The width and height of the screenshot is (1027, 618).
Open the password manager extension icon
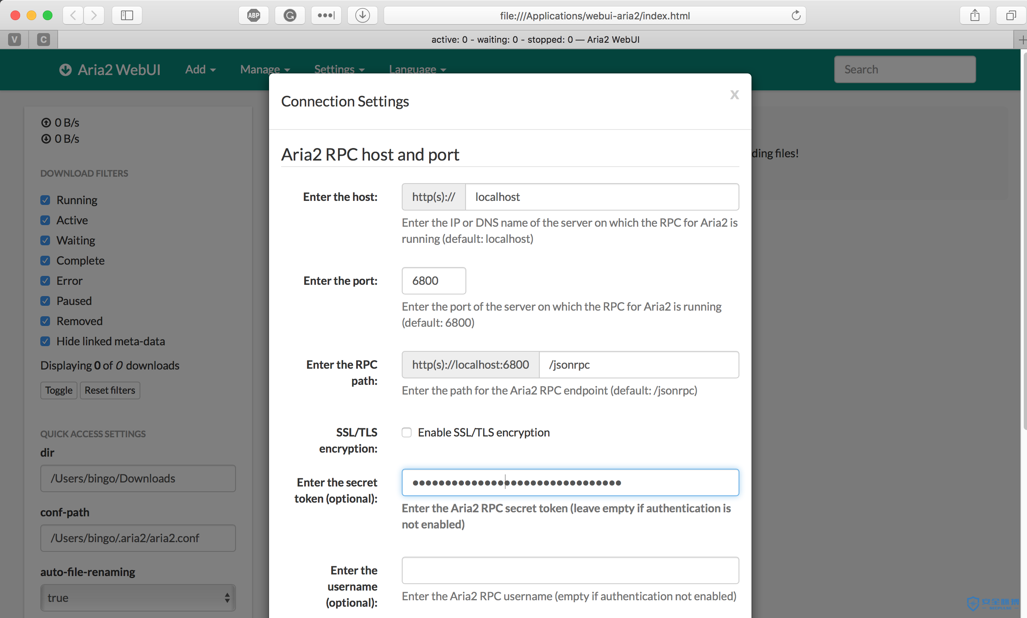pyautogui.click(x=326, y=15)
